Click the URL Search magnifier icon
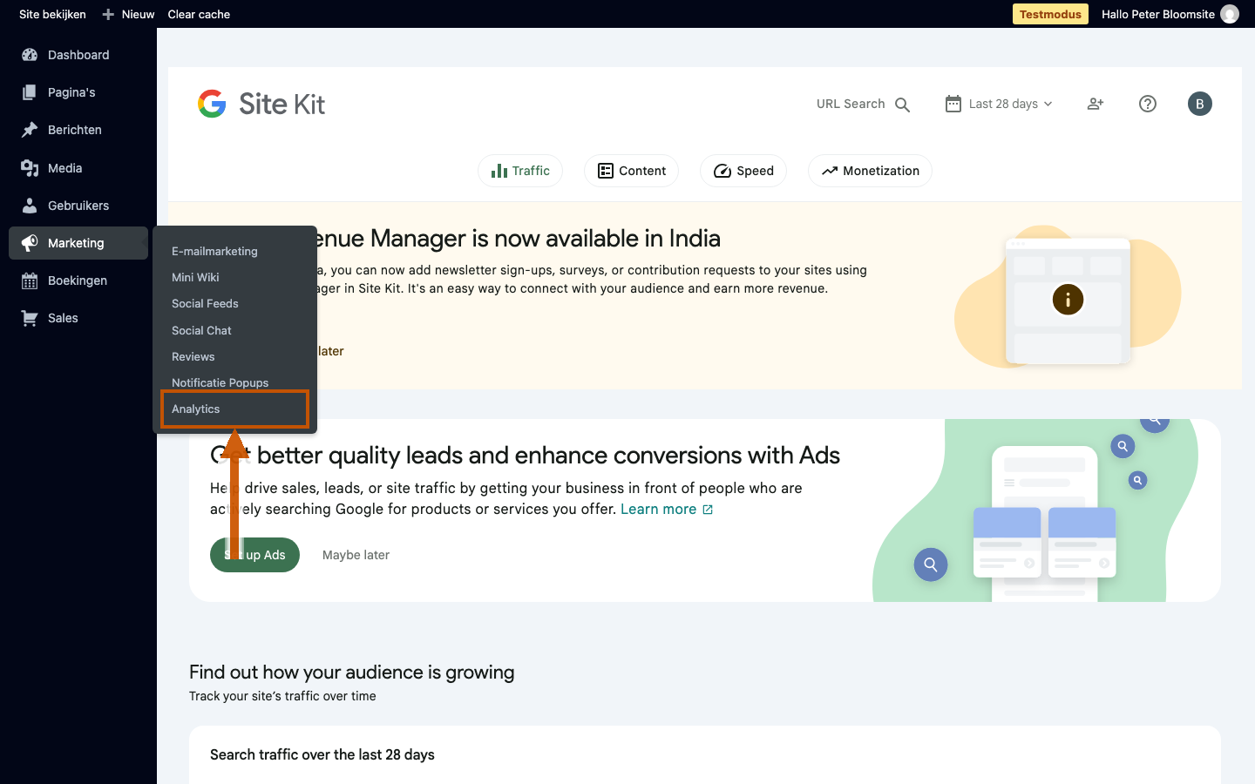 [x=902, y=105]
